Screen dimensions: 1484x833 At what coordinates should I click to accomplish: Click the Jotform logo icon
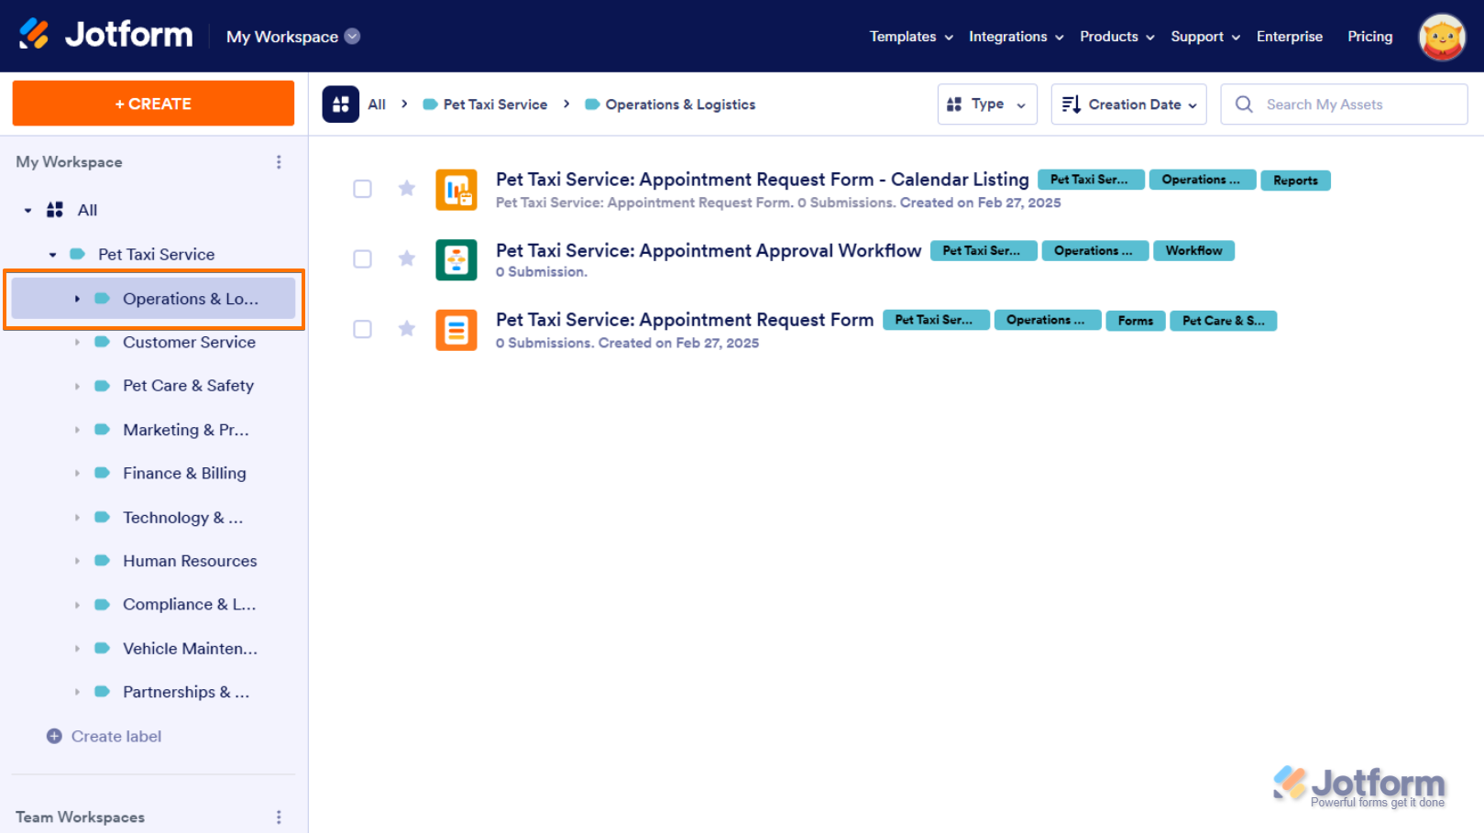click(x=34, y=35)
